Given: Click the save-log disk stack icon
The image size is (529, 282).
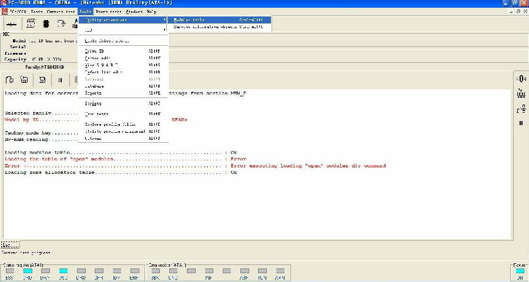Looking at the screenshot, I should point(24,80).
